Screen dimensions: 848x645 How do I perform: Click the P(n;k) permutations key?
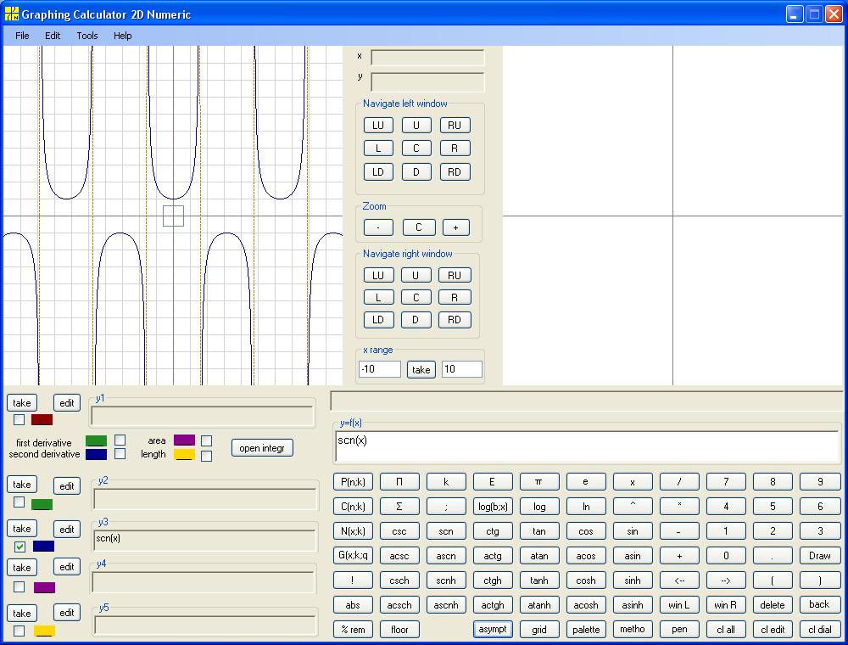click(353, 481)
